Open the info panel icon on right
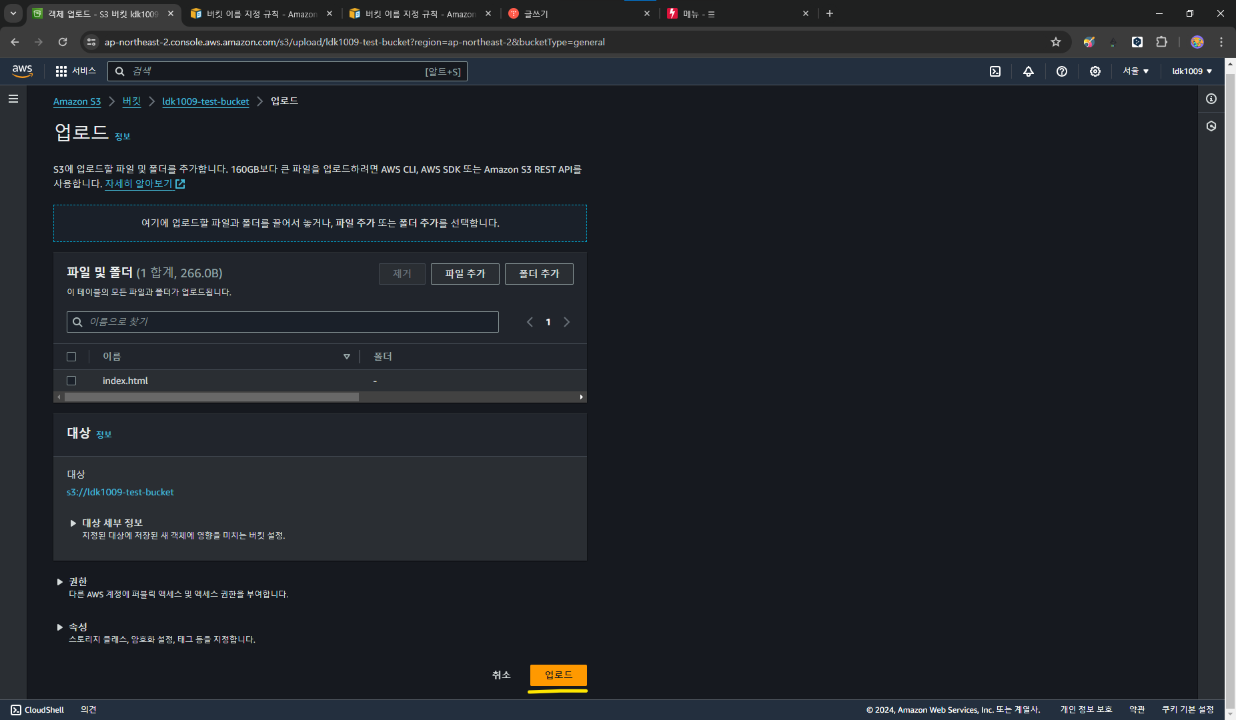This screenshot has width=1236, height=720. (x=1211, y=99)
